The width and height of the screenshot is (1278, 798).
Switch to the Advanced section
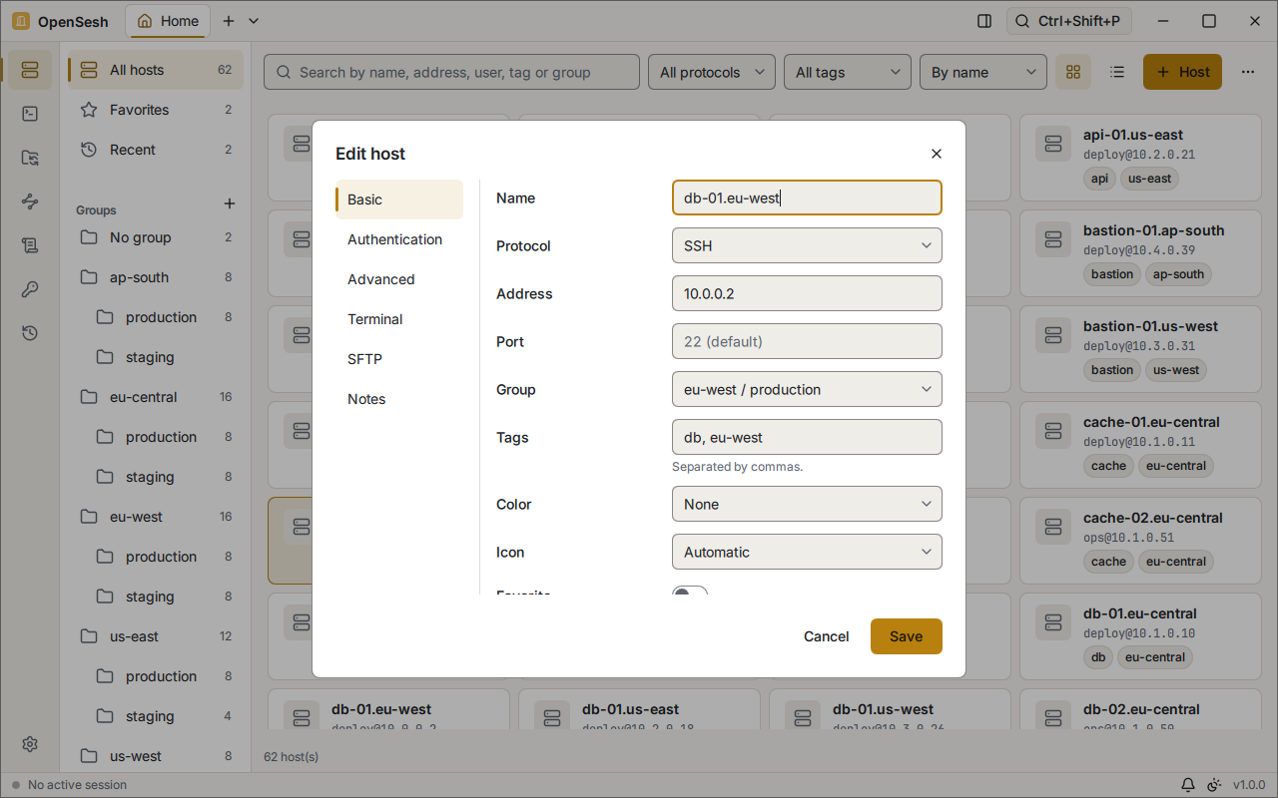click(x=399, y=279)
